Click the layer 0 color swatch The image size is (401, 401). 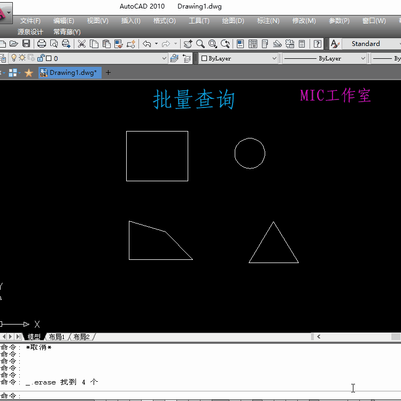[x=49, y=58]
